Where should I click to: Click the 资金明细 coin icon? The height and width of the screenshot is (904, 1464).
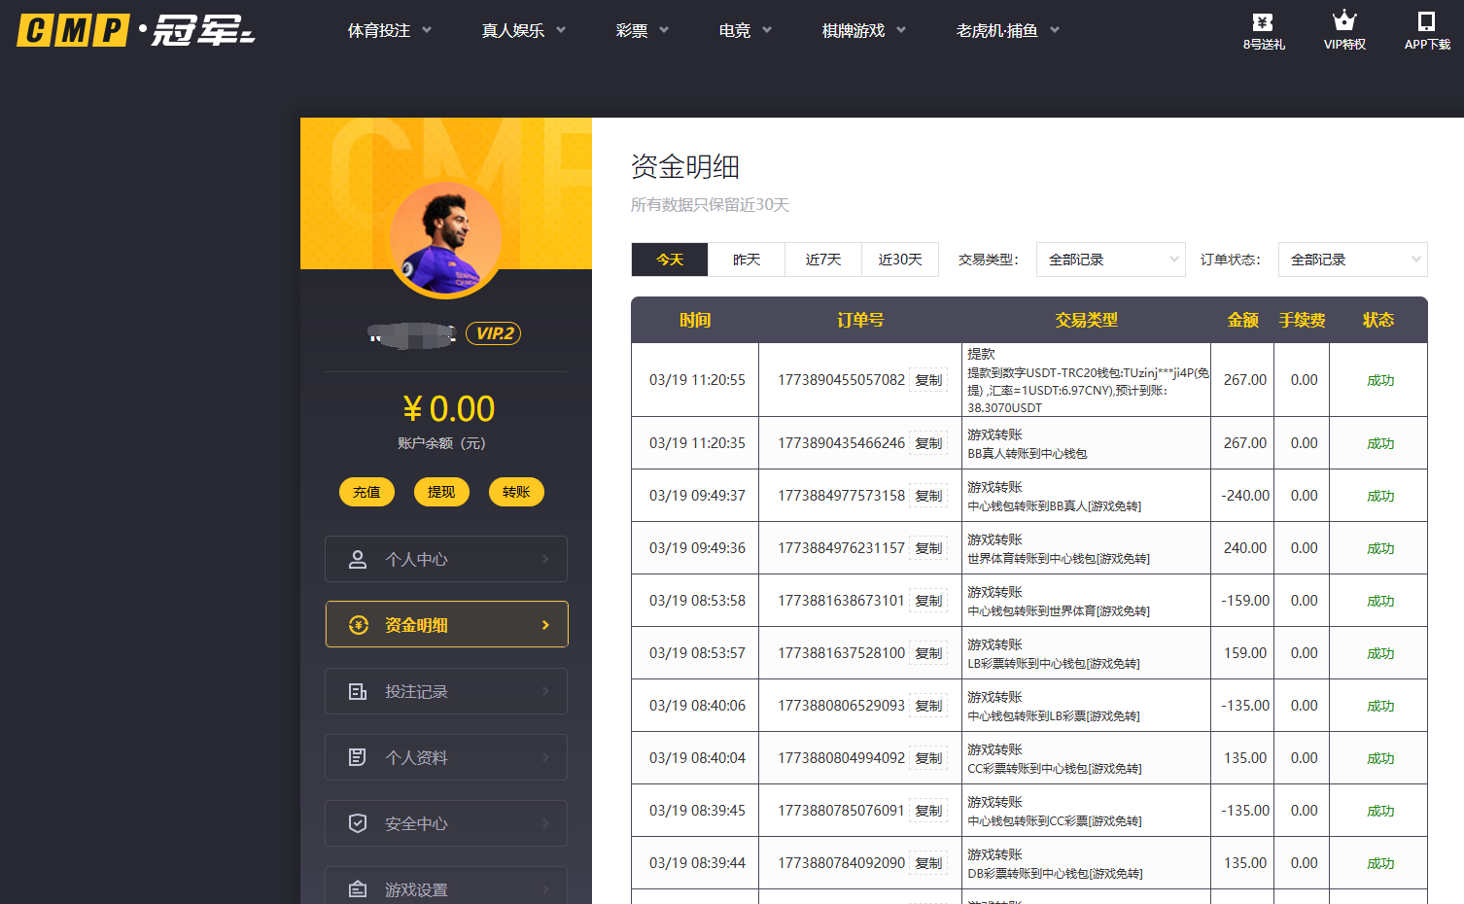click(358, 624)
